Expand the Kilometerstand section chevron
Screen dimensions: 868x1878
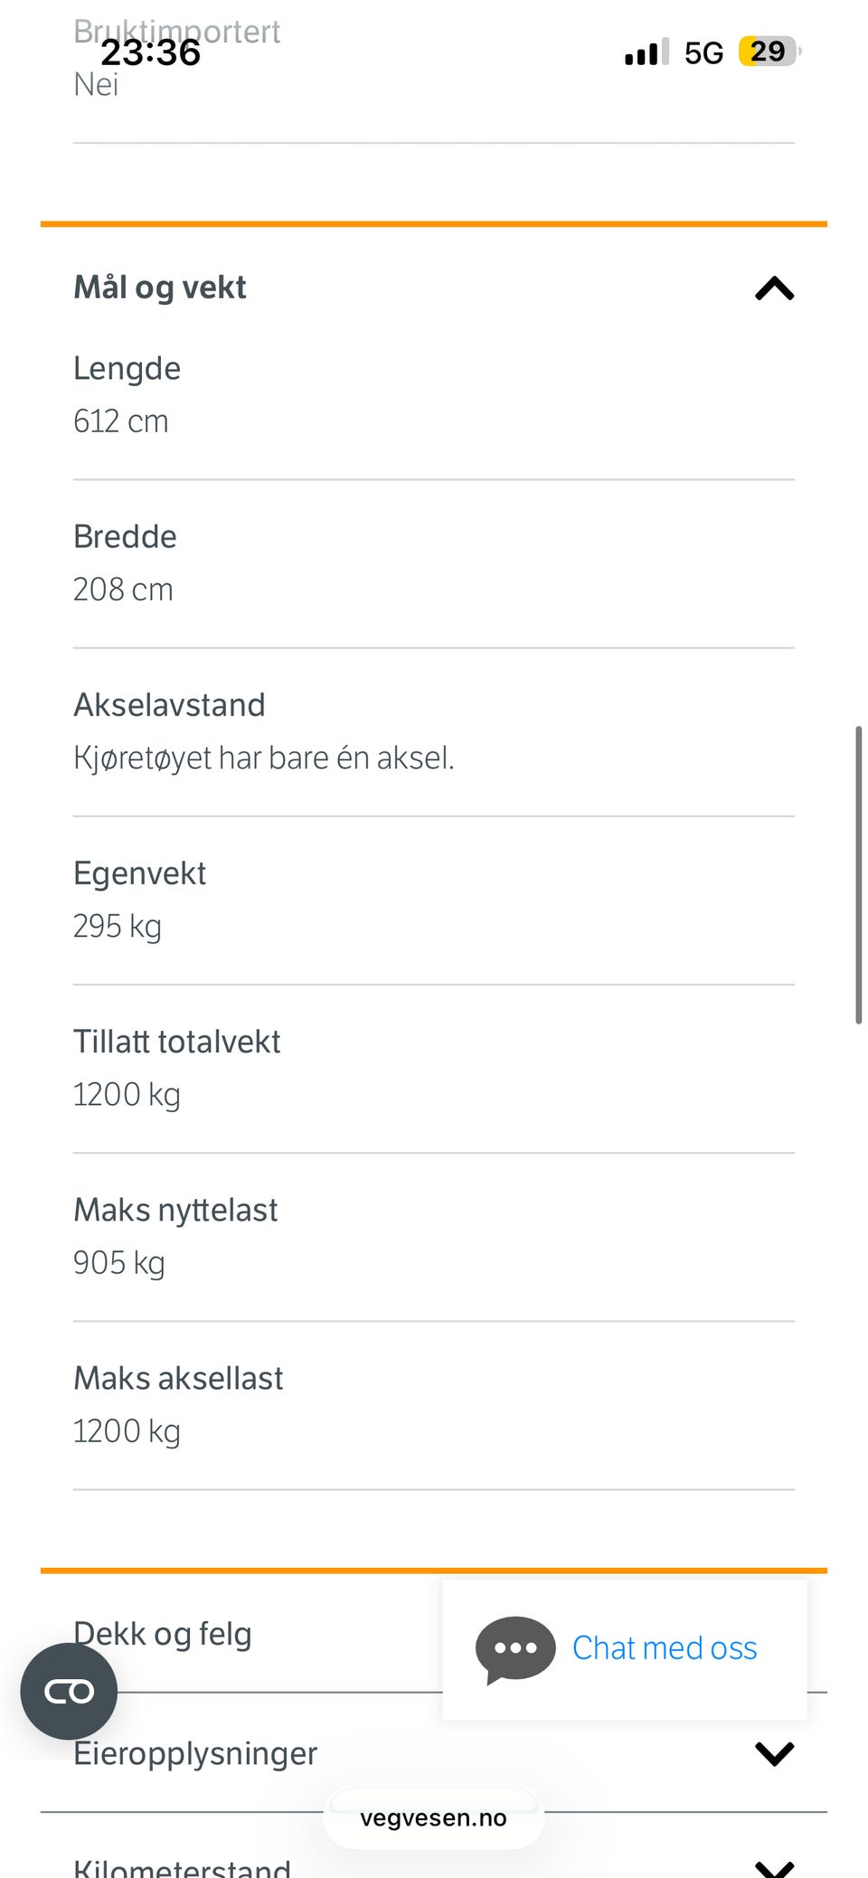coord(774,1868)
